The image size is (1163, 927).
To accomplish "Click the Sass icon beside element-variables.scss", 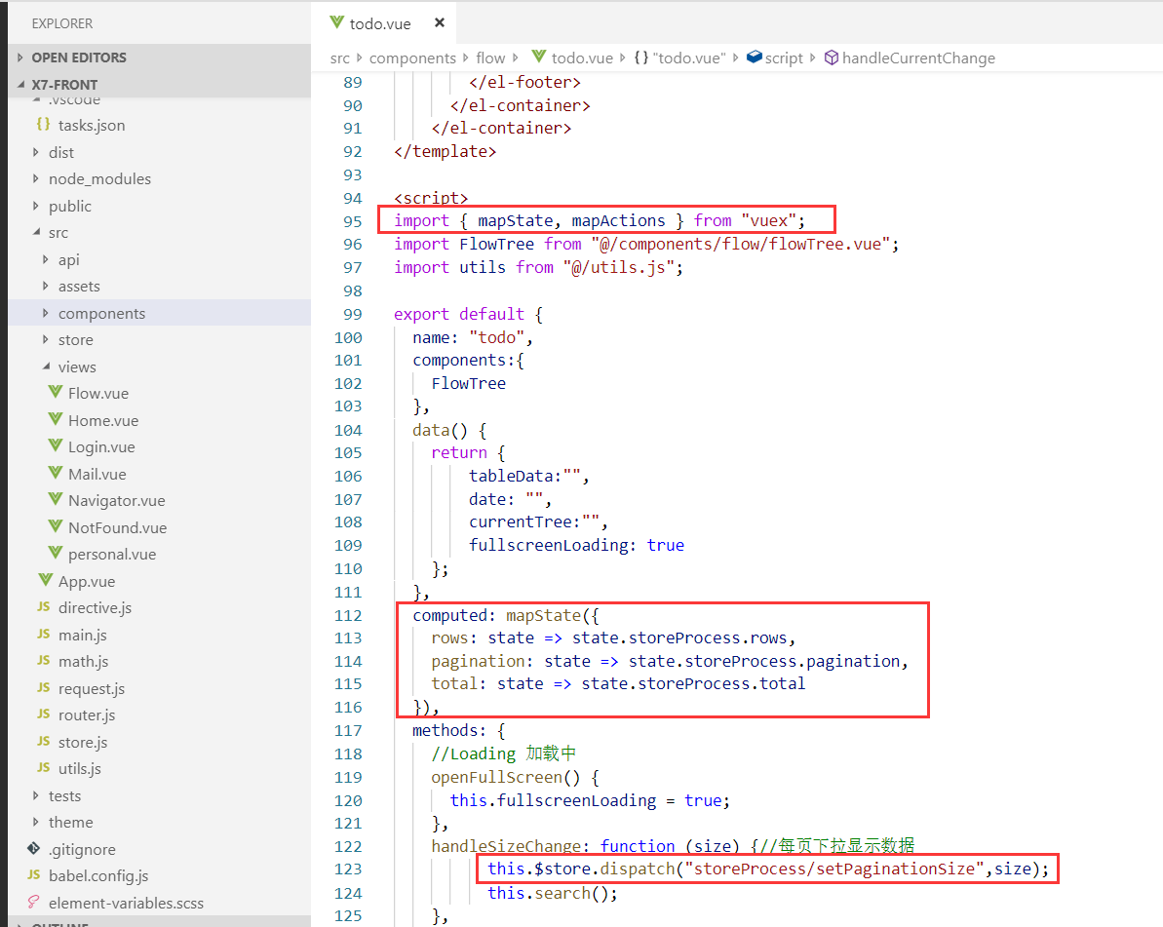I will pos(33,902).
